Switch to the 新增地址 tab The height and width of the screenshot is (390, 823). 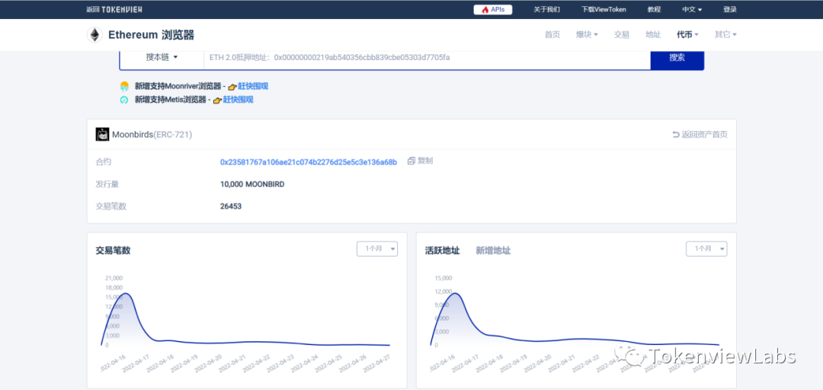pyautogui.click(x=493, y=251)
